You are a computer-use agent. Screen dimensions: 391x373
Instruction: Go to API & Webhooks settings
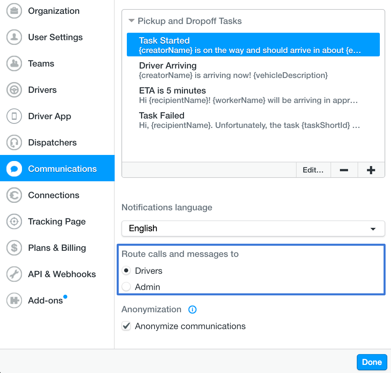[62, 274]
